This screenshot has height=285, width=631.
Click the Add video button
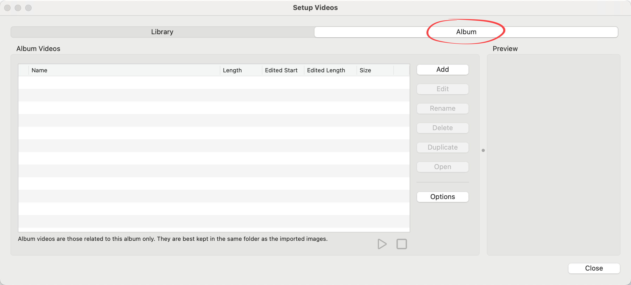(442, 70)
